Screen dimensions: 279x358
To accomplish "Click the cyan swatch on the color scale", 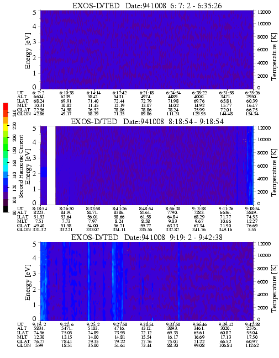I will 6,168.
